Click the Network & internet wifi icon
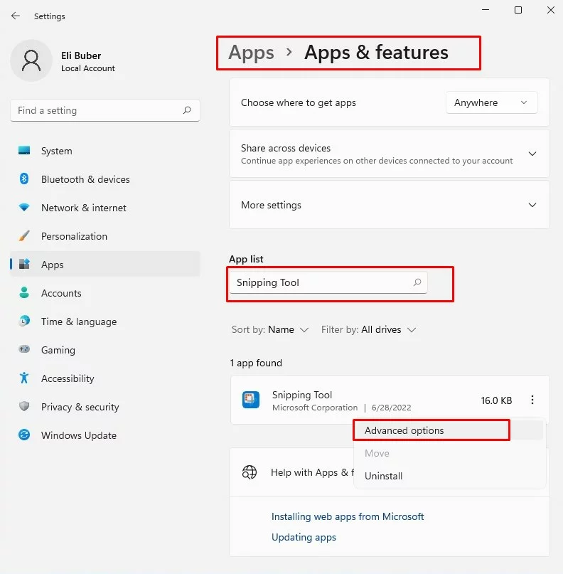Image resolution: width=563 pixels, height=574 pixels. point(24,208)
